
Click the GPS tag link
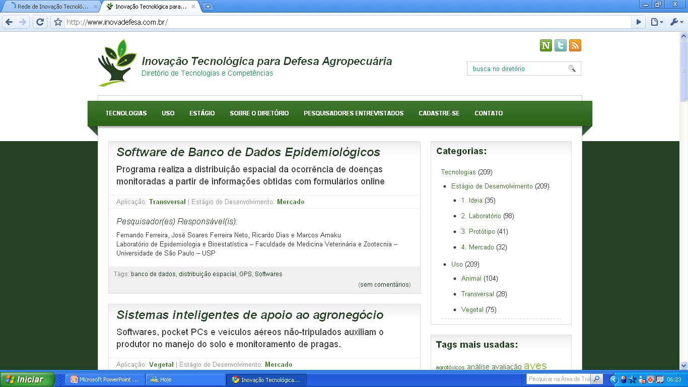coord(245,274)
